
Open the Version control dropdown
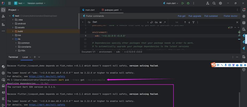(36, 3)
